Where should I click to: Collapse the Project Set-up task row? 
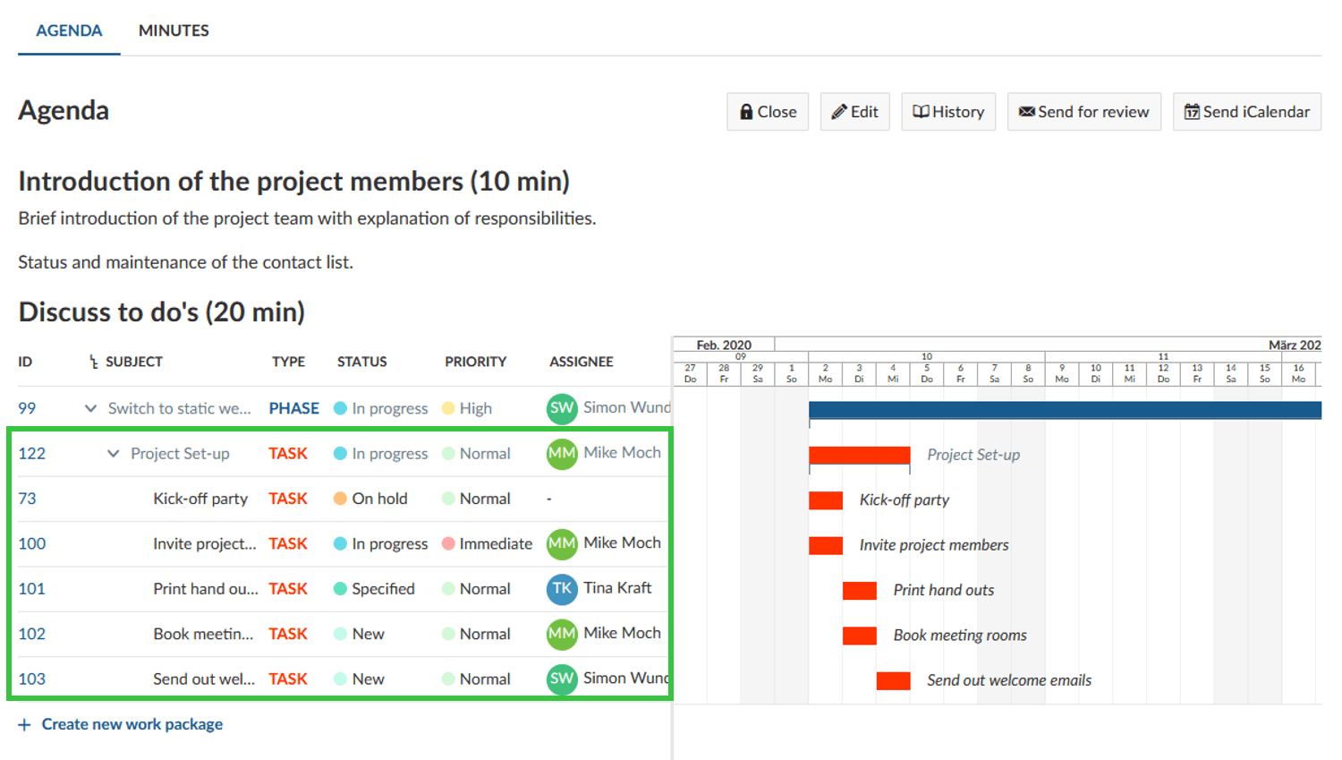coord(113,453)
